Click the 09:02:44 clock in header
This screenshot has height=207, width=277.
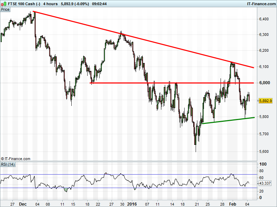99,4
